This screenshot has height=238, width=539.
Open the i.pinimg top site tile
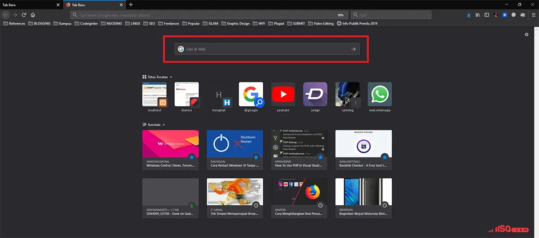(x=348, y=97)
